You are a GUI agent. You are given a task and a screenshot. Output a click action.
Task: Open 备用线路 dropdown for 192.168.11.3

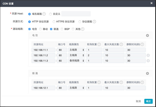[76, 61]
